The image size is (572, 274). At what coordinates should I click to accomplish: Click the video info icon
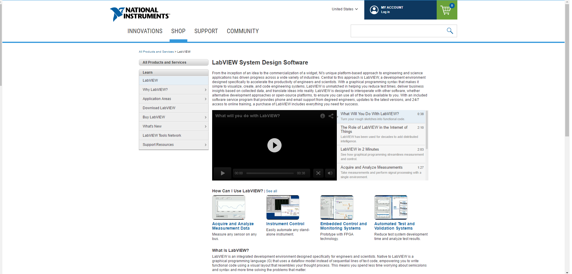tap(323, 116)
